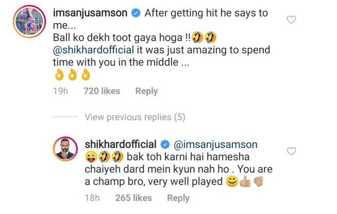Like shikhardofficial's reply with the heart icon
The width and height of the screenshot is (337, 214).
292,151
